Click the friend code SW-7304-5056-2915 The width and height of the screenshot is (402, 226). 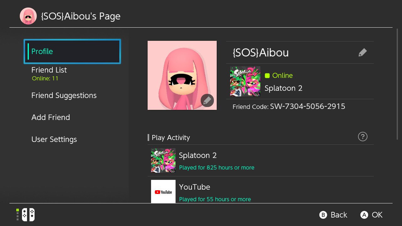pyautogui.click(x=307, y=106)
